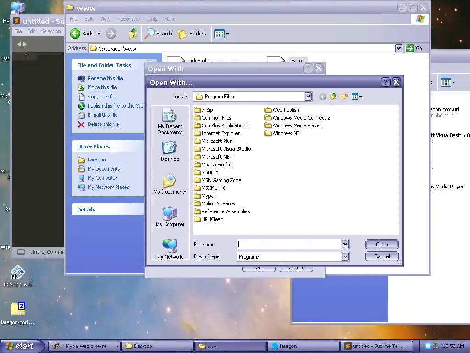
Task: Open the Favorites menu in www window
Action: click(128, 19)
